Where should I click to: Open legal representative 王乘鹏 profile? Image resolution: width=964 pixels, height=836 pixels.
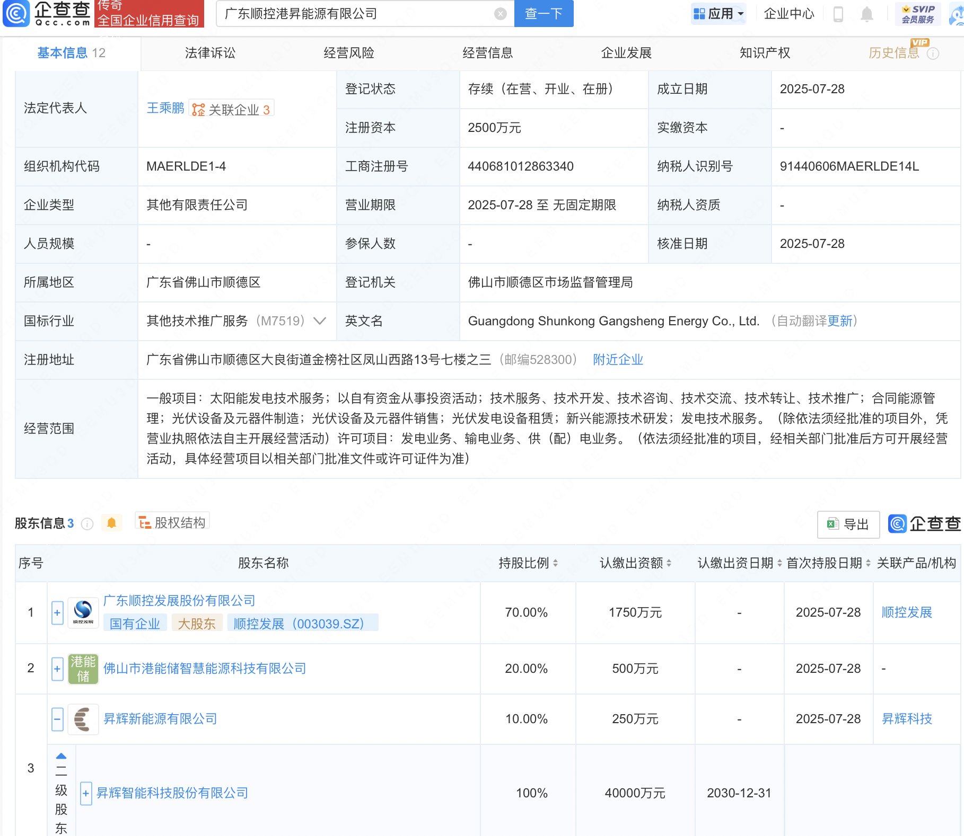165,108
